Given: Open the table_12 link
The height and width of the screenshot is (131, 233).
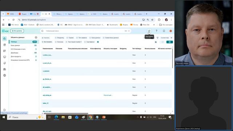Looking at the screenshot, I should click(46, 103).
